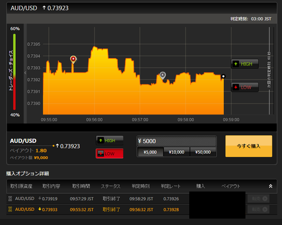Click resell button for 0.73933 trade row
The height and width of the screenshot is (225, 282).
pyautogui.click(x=258, y=209)
